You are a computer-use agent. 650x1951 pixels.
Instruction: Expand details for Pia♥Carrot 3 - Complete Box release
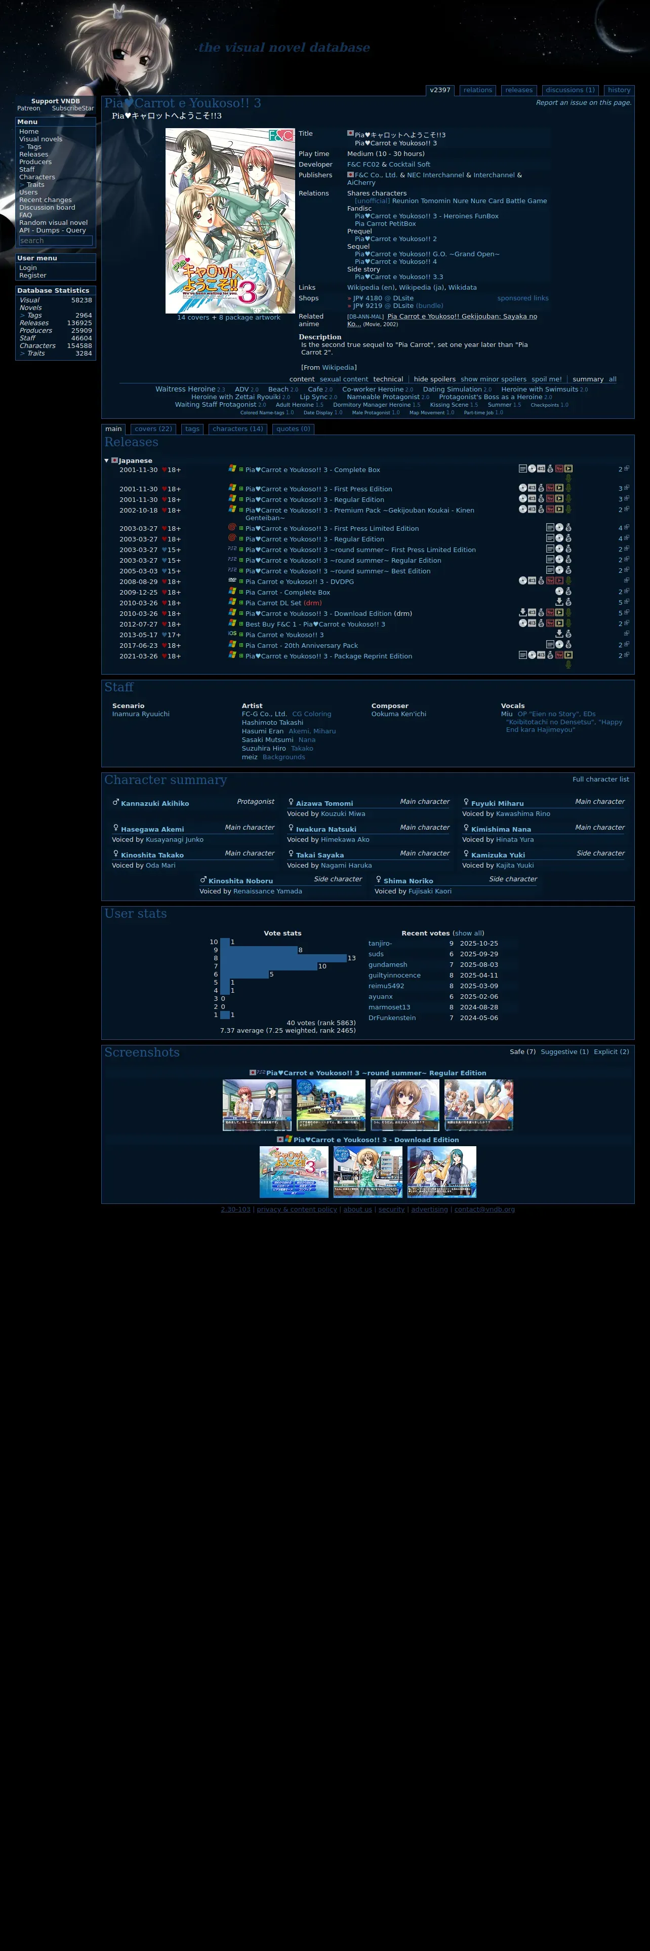click(241, 470)
